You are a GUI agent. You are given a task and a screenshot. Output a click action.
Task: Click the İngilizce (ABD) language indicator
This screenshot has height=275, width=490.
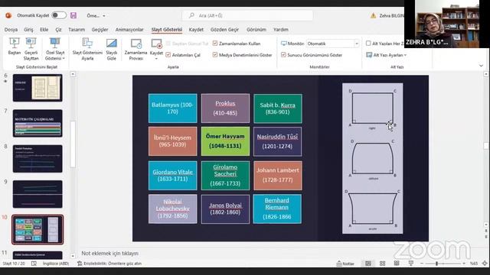[56, 264]
